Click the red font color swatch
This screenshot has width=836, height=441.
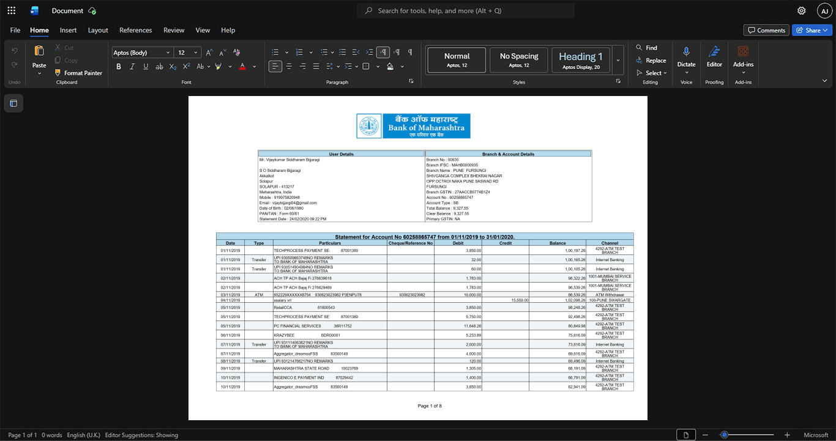(242, 66)
